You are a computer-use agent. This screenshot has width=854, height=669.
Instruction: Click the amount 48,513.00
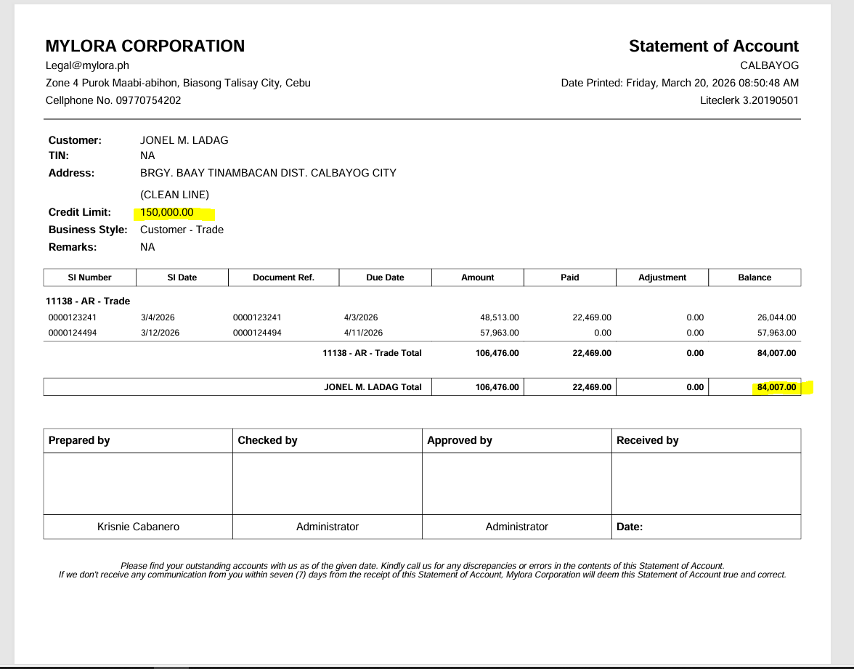(x=499, y=317)
